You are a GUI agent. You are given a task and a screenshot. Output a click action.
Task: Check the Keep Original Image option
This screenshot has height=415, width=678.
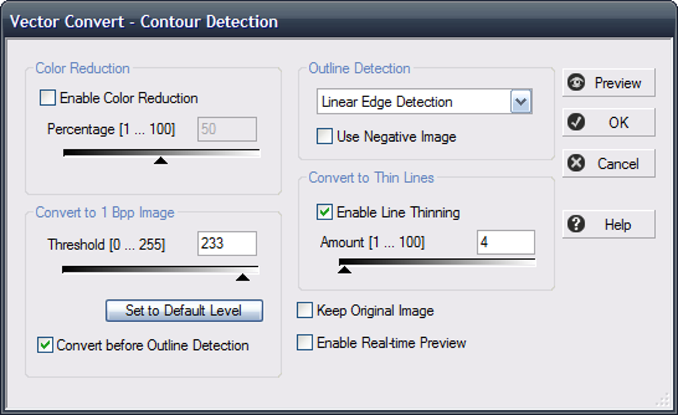click(304, 311)
